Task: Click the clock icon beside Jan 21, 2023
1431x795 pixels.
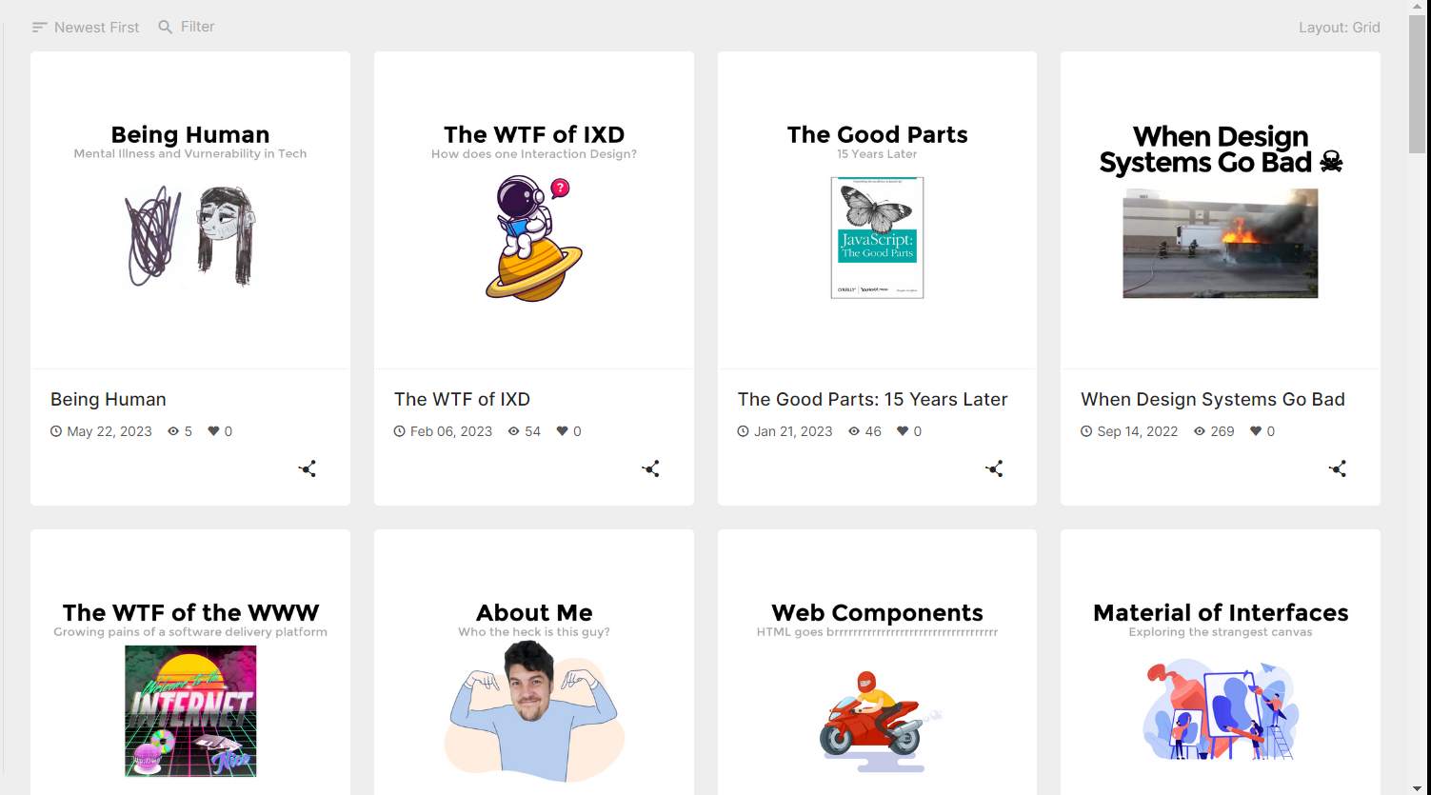Action: [x=744, y=431]
